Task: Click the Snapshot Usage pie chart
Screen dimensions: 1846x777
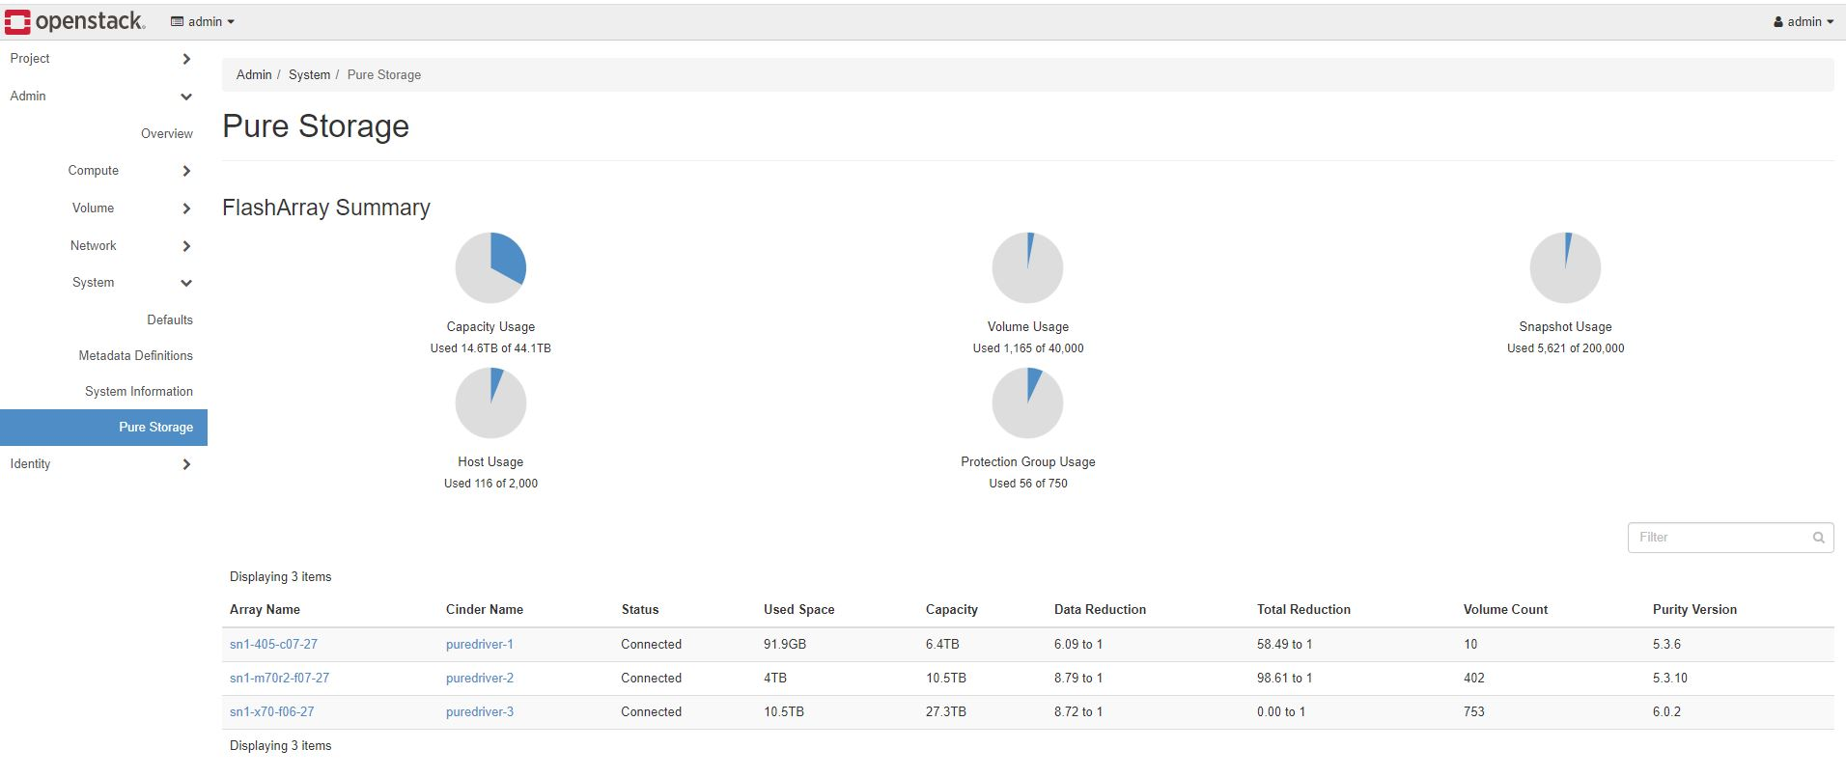Action: click(1565, 267)
